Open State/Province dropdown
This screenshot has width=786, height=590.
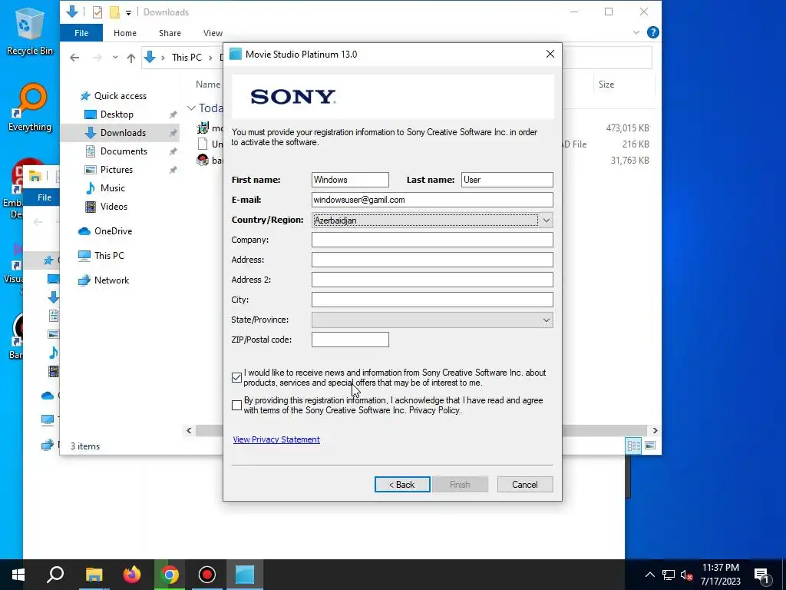[432, 320]
